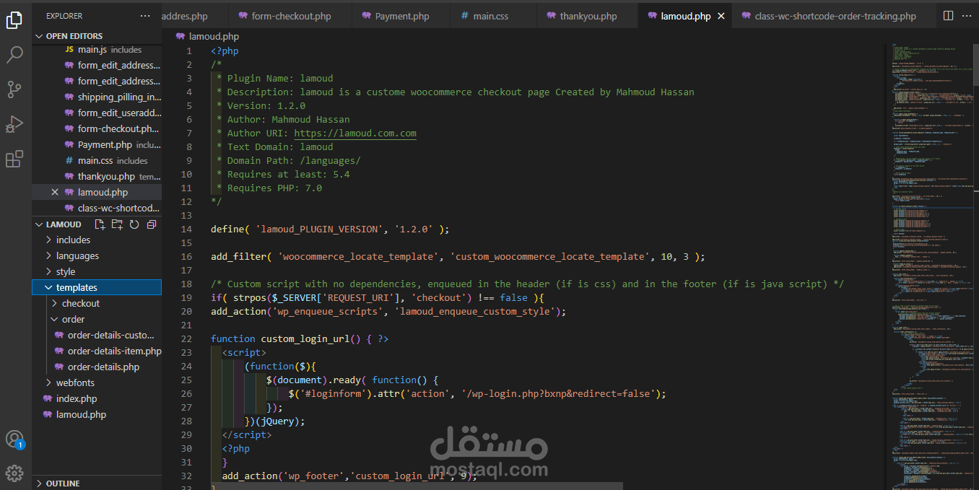The width and height of the screenshot is (979, 490).
Task: Place cursor on 'lamoud_PLUGIN_VERSION' define line
Action: [x=330, y=229]
